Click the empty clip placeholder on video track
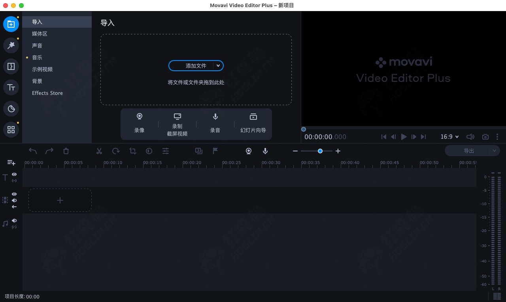The height and width of the screenshot is (302, 506). coord(60,200)
